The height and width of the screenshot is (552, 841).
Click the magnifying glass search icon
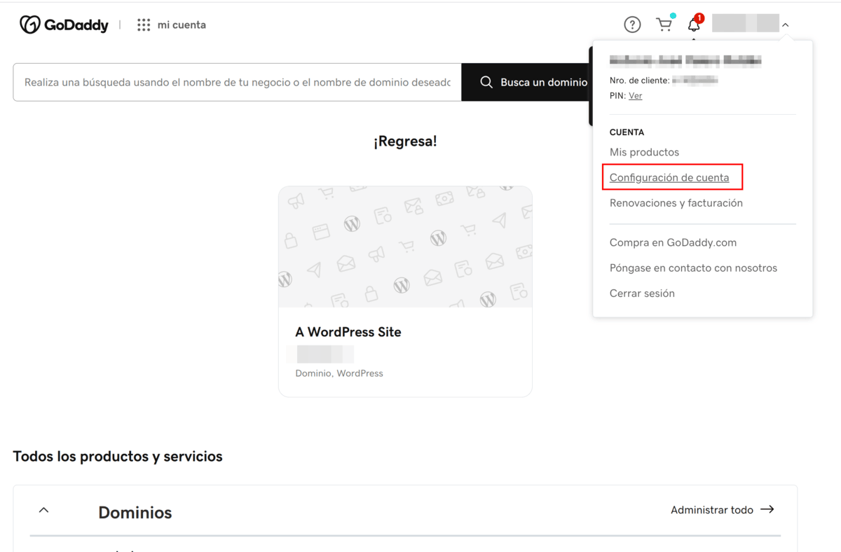click(486, 82)
